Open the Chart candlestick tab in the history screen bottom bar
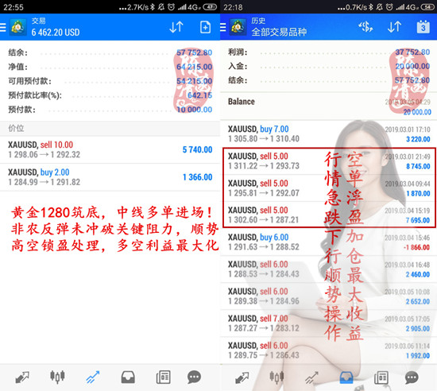This screenshot has height=391, width=437. pos(277,377)
